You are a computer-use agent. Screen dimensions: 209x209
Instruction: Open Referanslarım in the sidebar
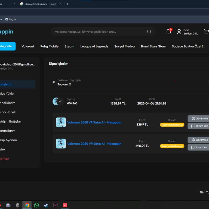click(x=8, y=131)
